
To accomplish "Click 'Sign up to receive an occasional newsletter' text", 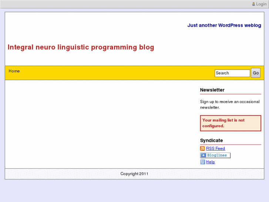I will (x=230, y=105).
